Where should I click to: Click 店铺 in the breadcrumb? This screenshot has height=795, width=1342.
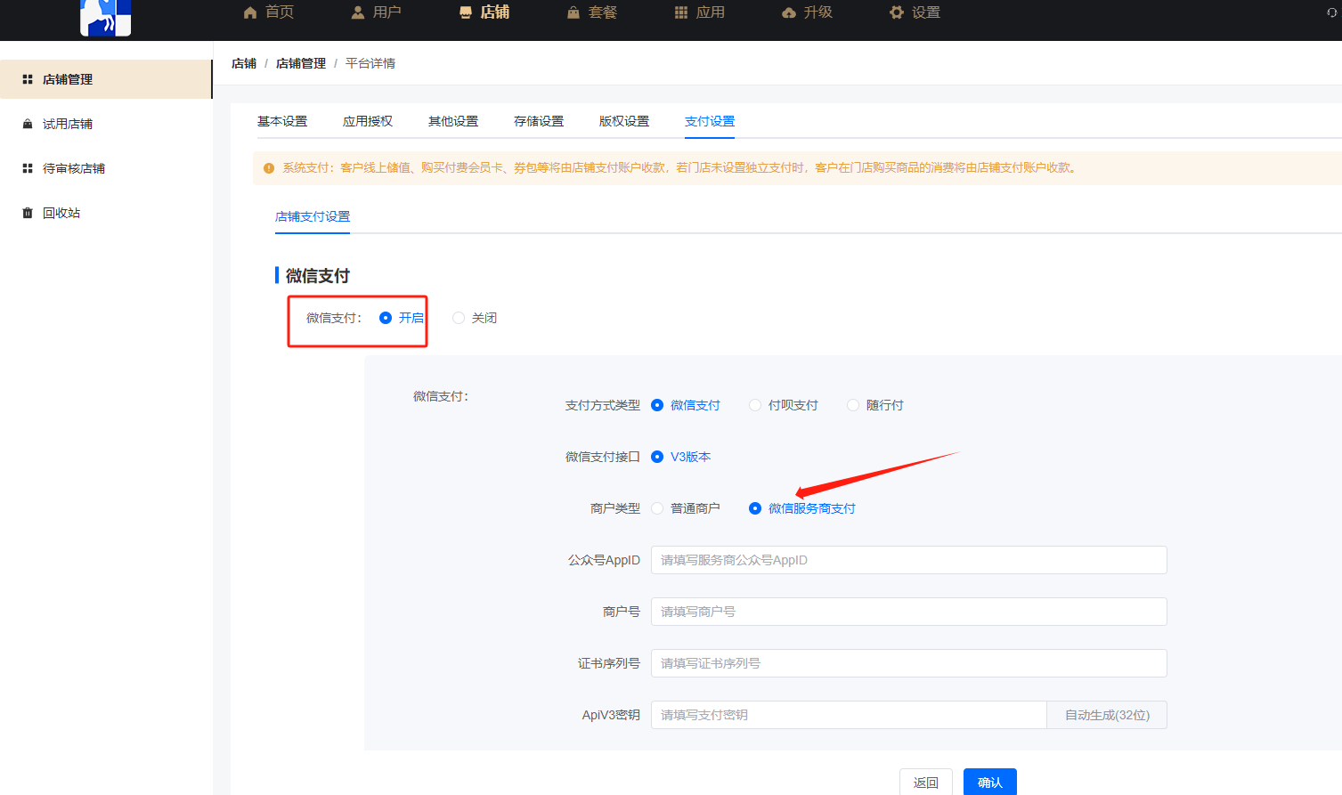pyautogui.click(x=244, y=63)
